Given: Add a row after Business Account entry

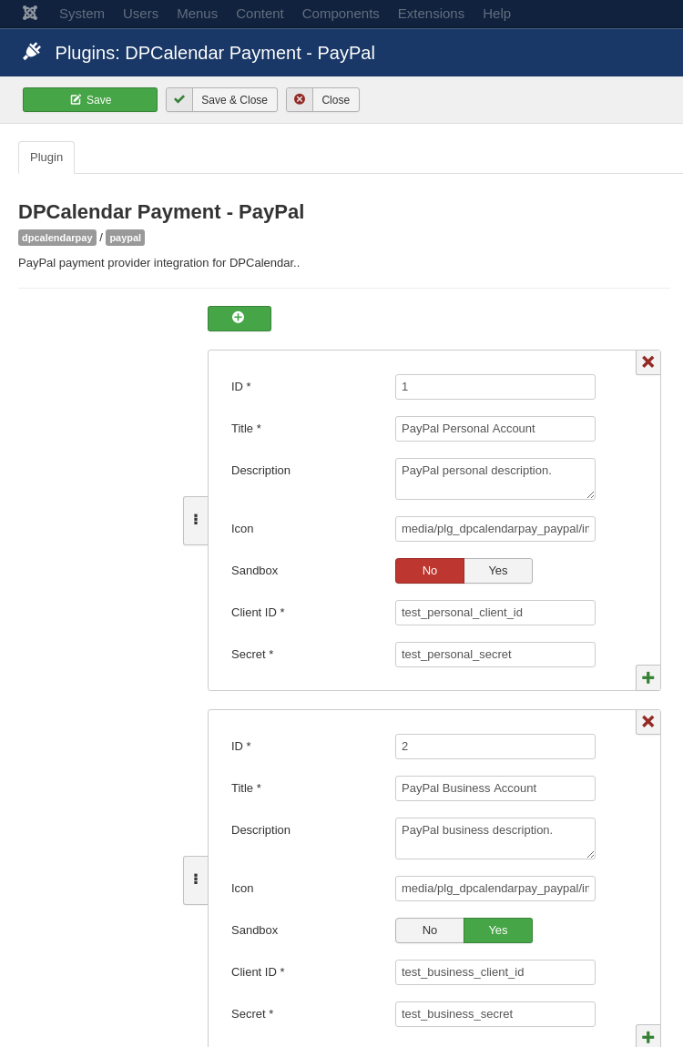Looking at the screenshot, I should pyautogui.click(x=647, y=1036).
